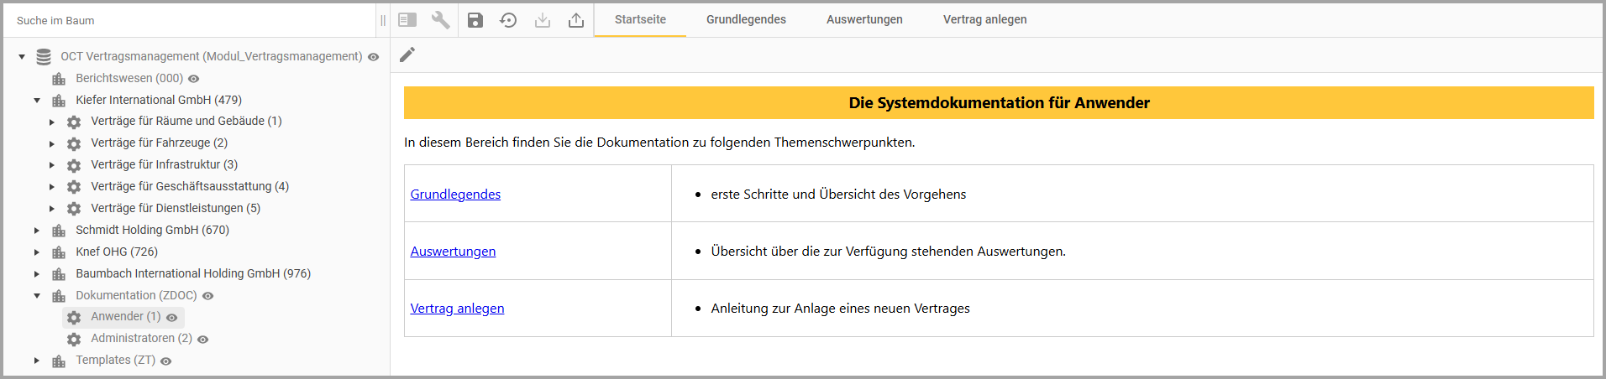Follow the Grundlegendes link in the table
Viewport: 1606px width, 379px height.
455,195
